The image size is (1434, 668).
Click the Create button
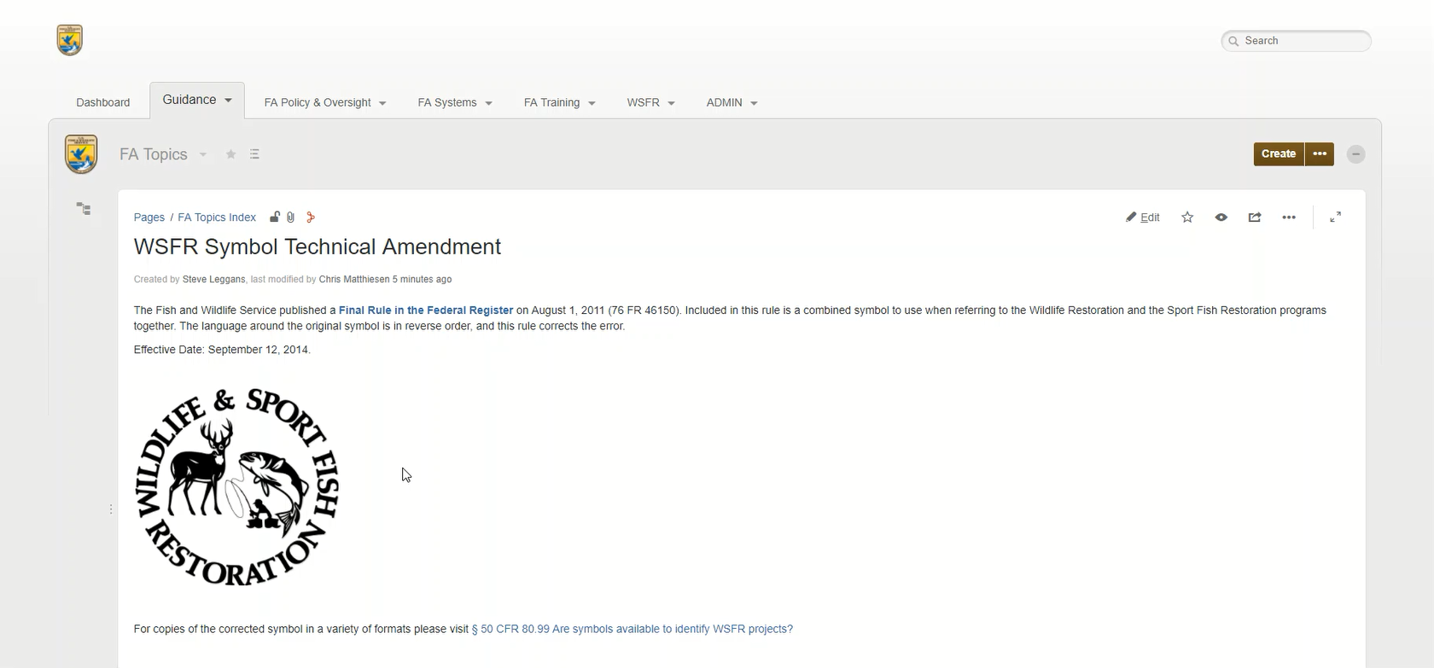(1279, 154)
